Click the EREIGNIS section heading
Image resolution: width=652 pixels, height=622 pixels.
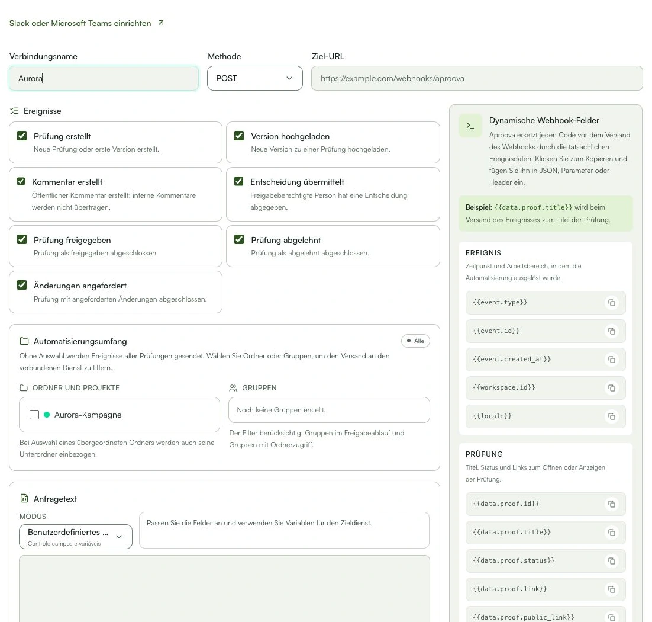pyautogui.click(x=483, y=253)
